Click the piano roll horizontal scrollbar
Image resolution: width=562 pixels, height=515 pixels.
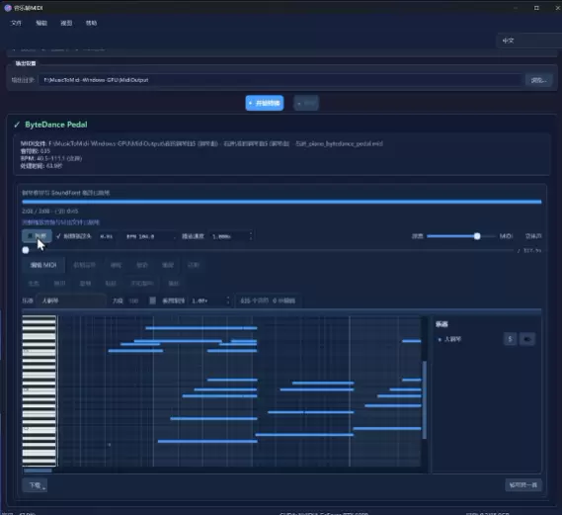[38, 471]
